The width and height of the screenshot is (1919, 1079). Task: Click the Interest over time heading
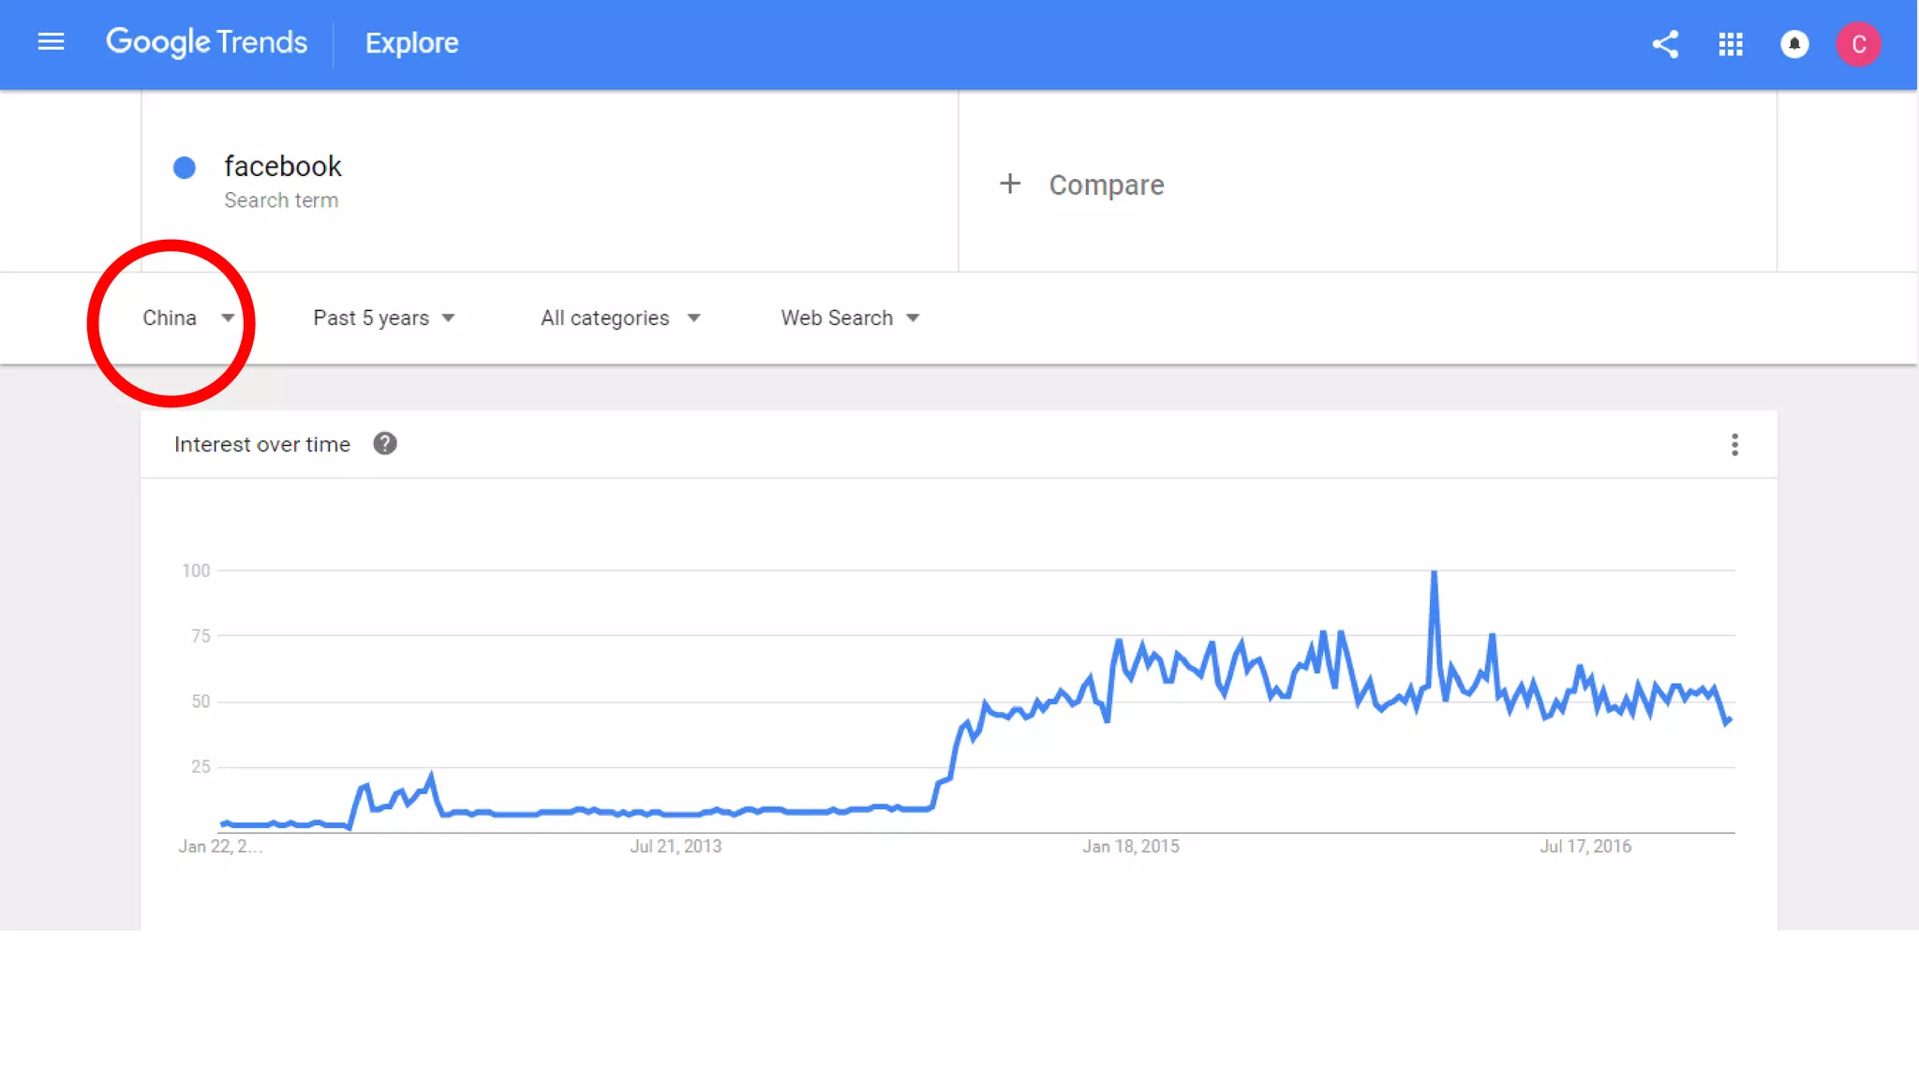pos(262,445)
